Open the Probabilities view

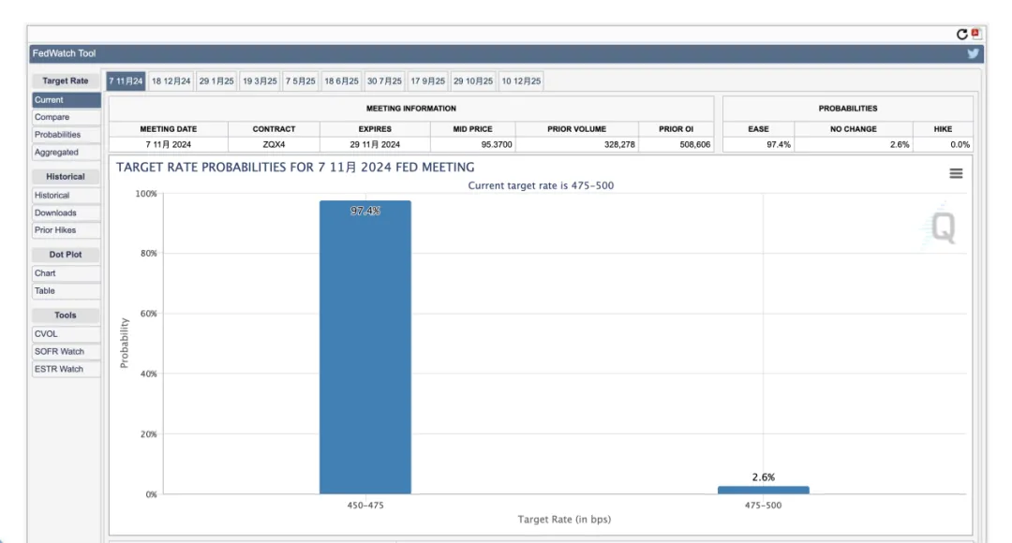tap(67, 135)
